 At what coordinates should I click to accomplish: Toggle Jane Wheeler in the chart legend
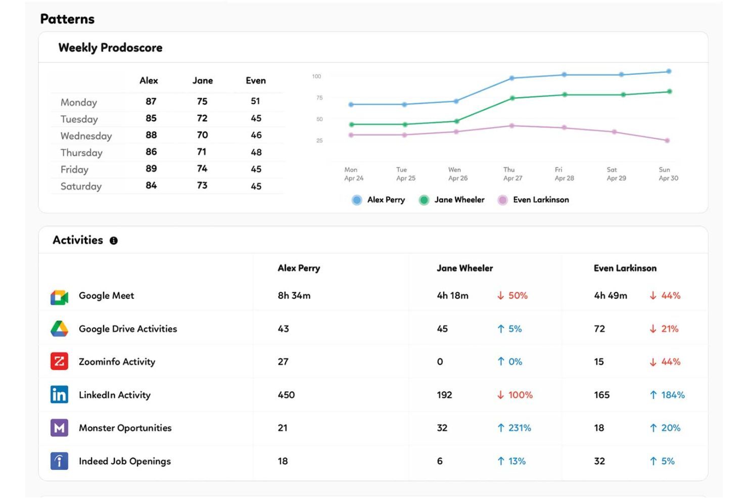(x=451, y=200)
